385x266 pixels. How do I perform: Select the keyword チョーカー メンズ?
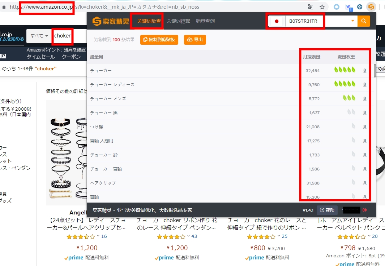click(x=108, y=99)
